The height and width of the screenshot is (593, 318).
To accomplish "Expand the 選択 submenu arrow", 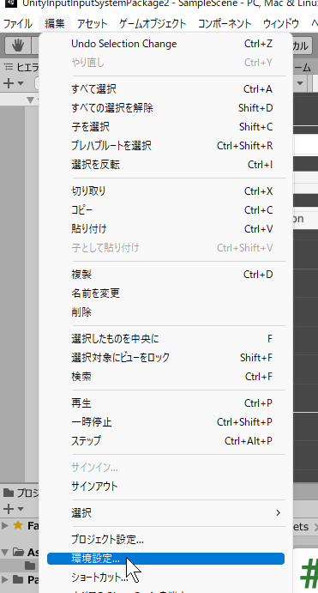I will [279, 513].
